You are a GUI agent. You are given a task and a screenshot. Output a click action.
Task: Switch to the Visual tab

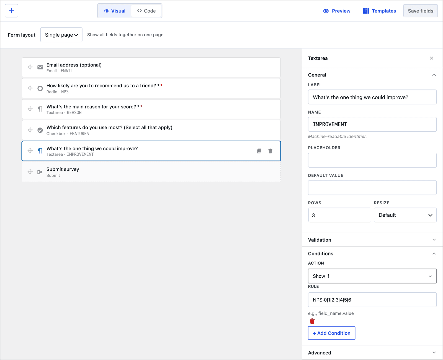pyautogui.click(x=115, y=11)
